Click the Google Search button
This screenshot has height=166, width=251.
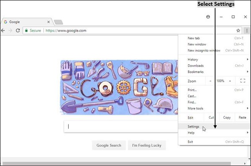pyautogui.click(x=109, y=146)
